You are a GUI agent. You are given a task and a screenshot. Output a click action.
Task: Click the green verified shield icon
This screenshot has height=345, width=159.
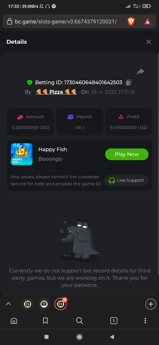coord(30,83)
